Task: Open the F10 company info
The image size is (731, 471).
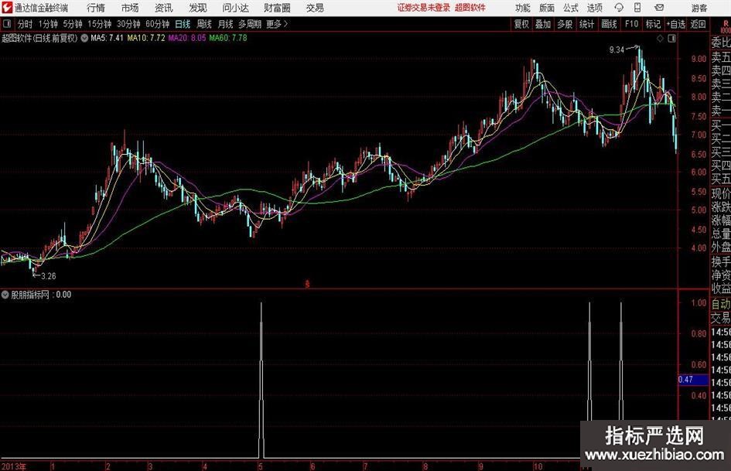Action: [x=632, y=24]
